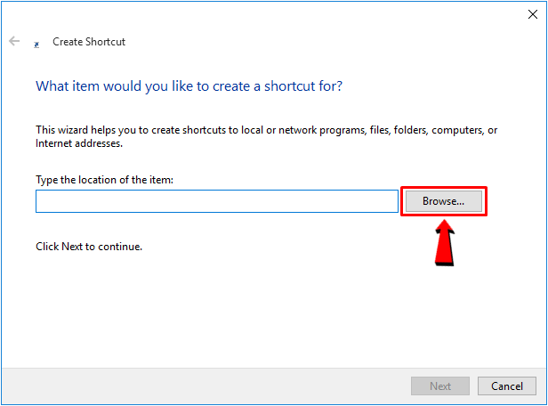
Task: Click the back arrow in the wizard header
Action: click(x=14, y=42)
